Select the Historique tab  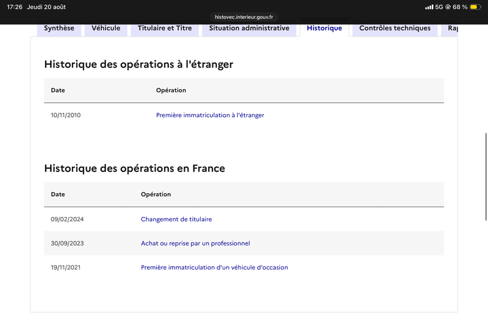325,29
